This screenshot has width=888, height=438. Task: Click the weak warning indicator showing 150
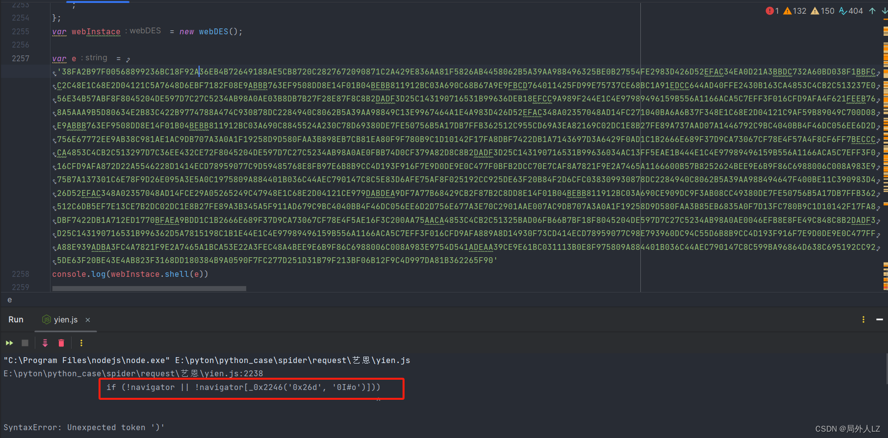click(823, 11)
